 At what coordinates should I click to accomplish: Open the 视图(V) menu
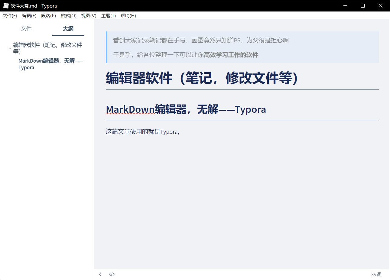click(x=89, y=16)
